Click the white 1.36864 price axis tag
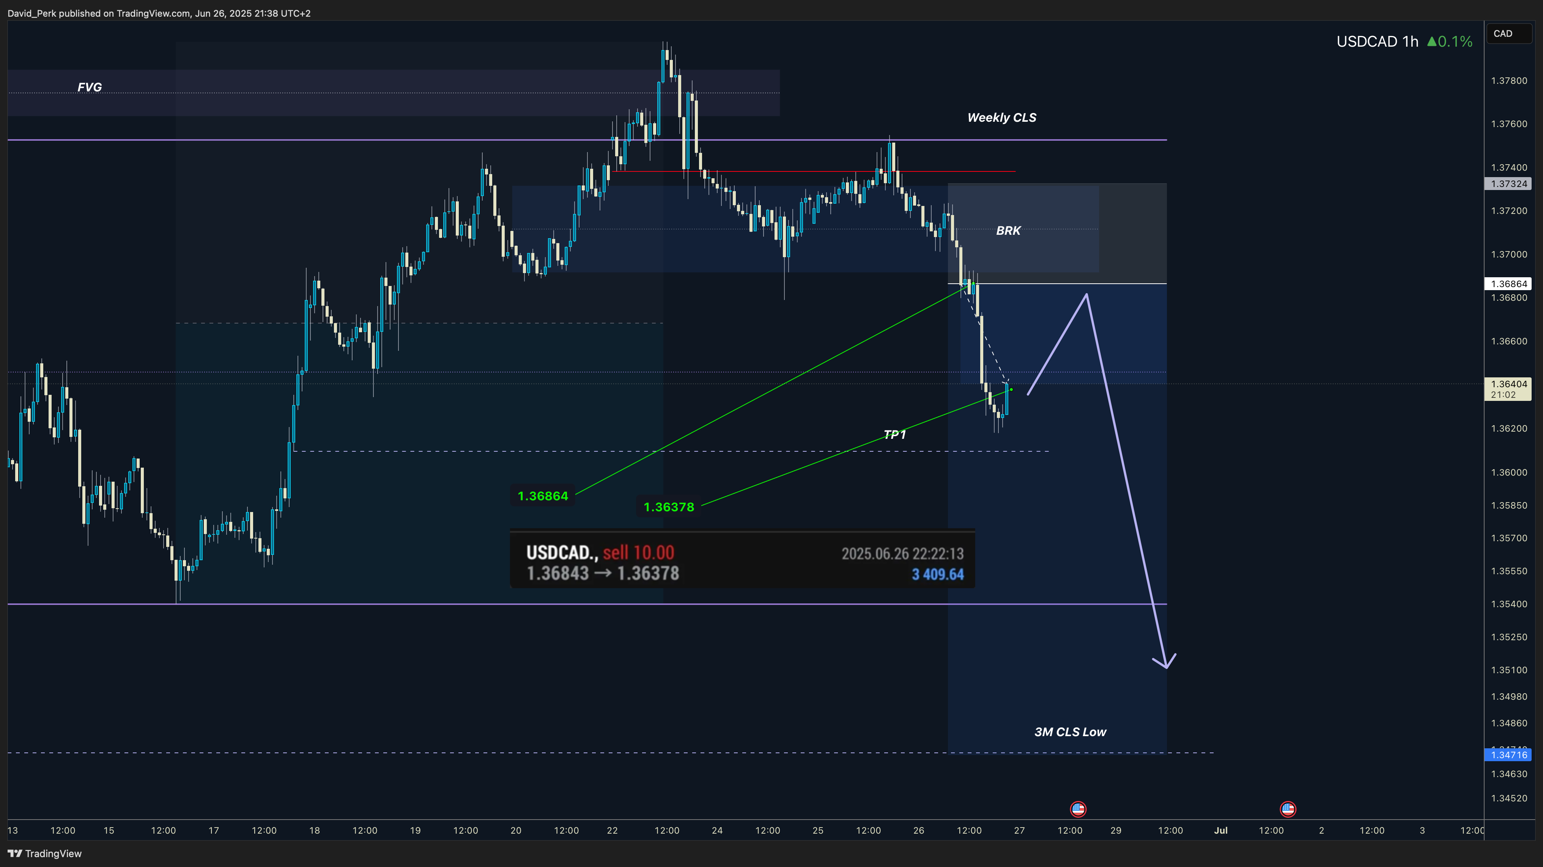Image resolution: width=1543 pixels, height=867 pixels. click(x=1509, y=284)
